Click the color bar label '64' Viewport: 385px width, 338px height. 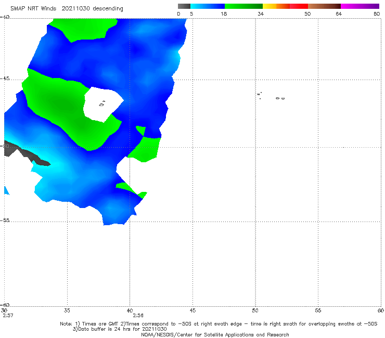click(x=339, y=14)
